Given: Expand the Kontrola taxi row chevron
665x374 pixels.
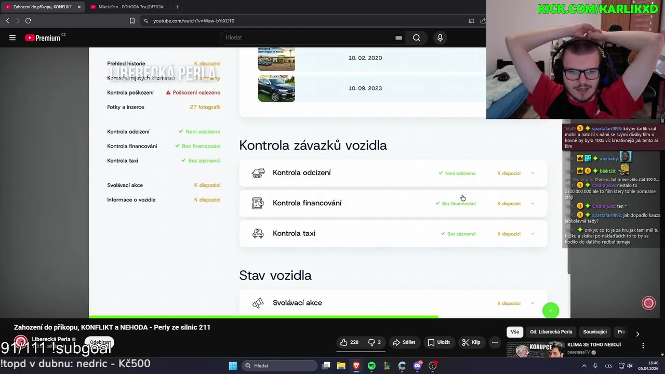Looking at the screenshot, I should 532,234.
